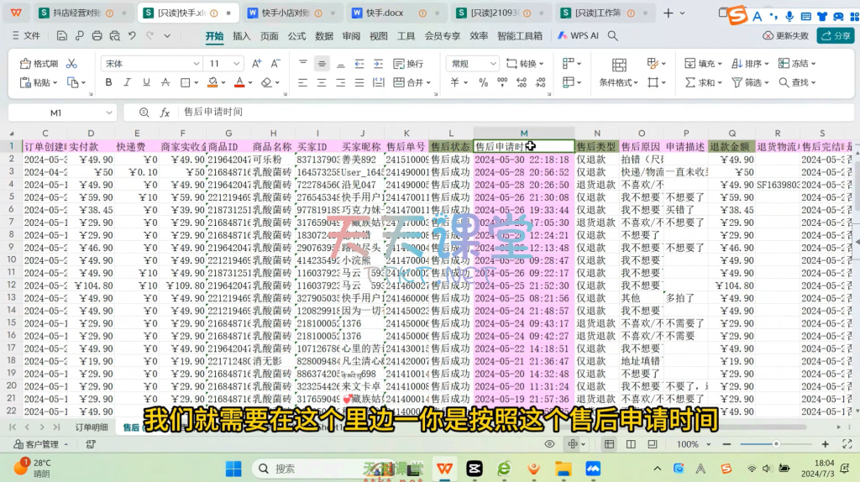Click the percent style icon
The width and height of the screenshot is (860, 482).
(x=485, y=82)
